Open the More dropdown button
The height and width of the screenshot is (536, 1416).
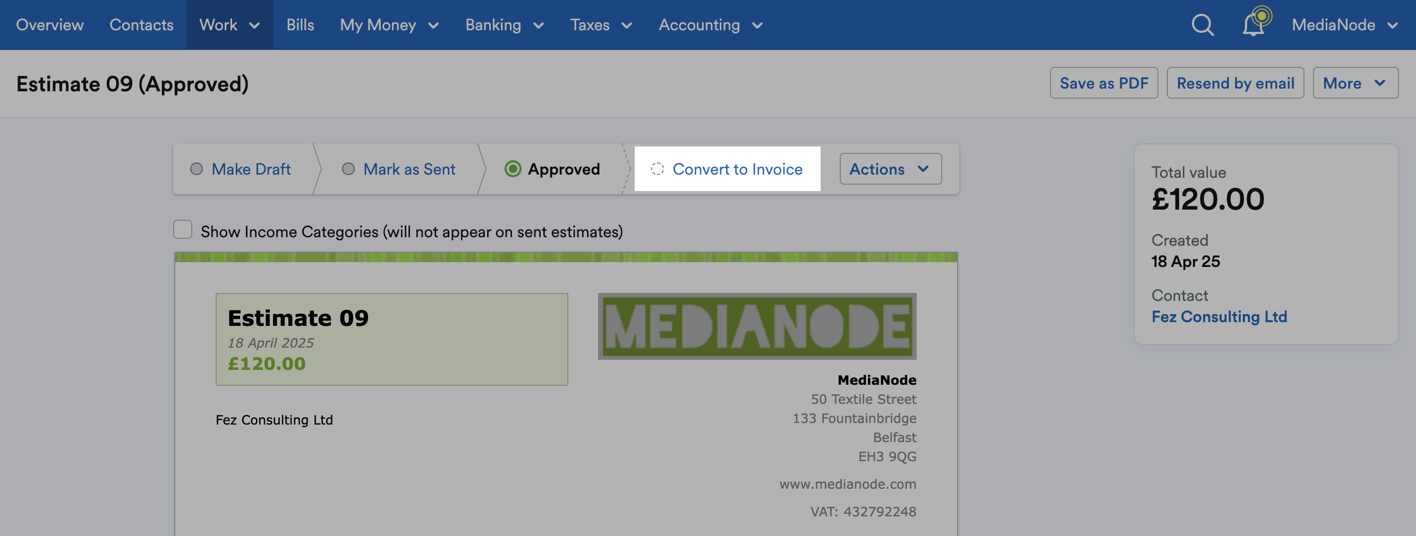1355,83
